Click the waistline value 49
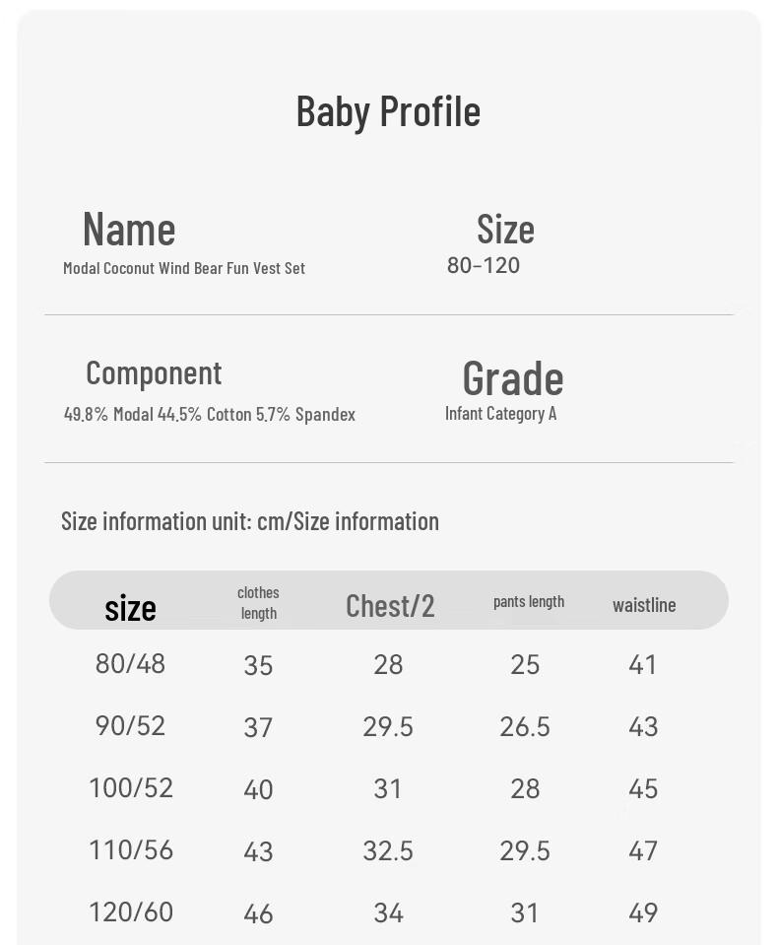Image resolution: width=778 pixels, height=945 pixels. tap(643, 913)
